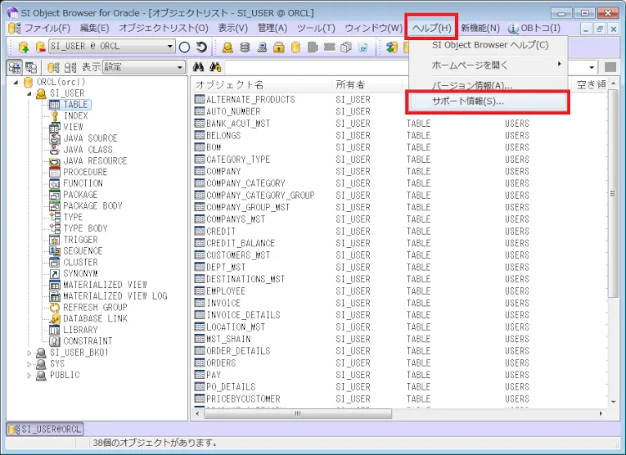Click the search text input field
This screenshot has height=455, width=626.
click(405, 67)
